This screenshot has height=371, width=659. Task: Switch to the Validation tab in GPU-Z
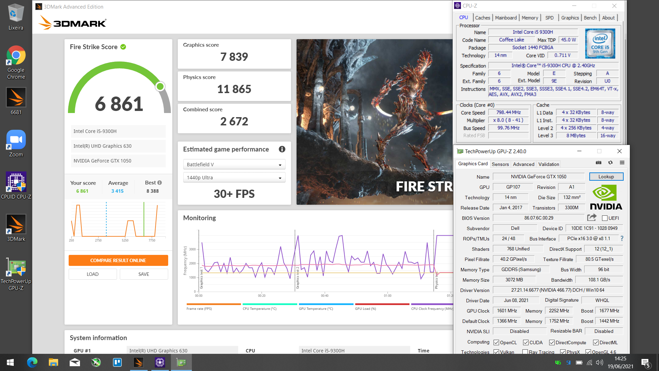[x=548, y=164]
